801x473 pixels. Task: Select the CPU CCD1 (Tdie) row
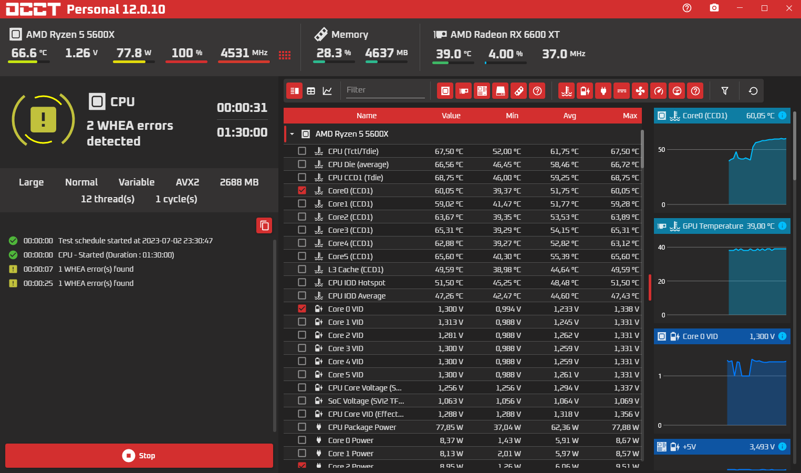(462, 177)
